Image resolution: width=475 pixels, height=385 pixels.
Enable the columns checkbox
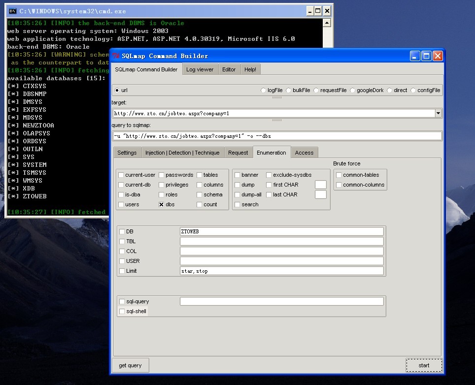point(200,185)
